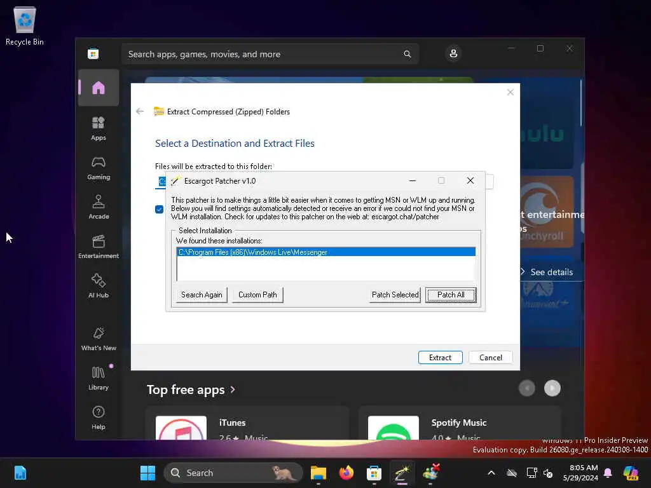The height and width of the screenshot is (488, 651).
Task: Expand Top free apps chevron
Action: tap(233, 390)
